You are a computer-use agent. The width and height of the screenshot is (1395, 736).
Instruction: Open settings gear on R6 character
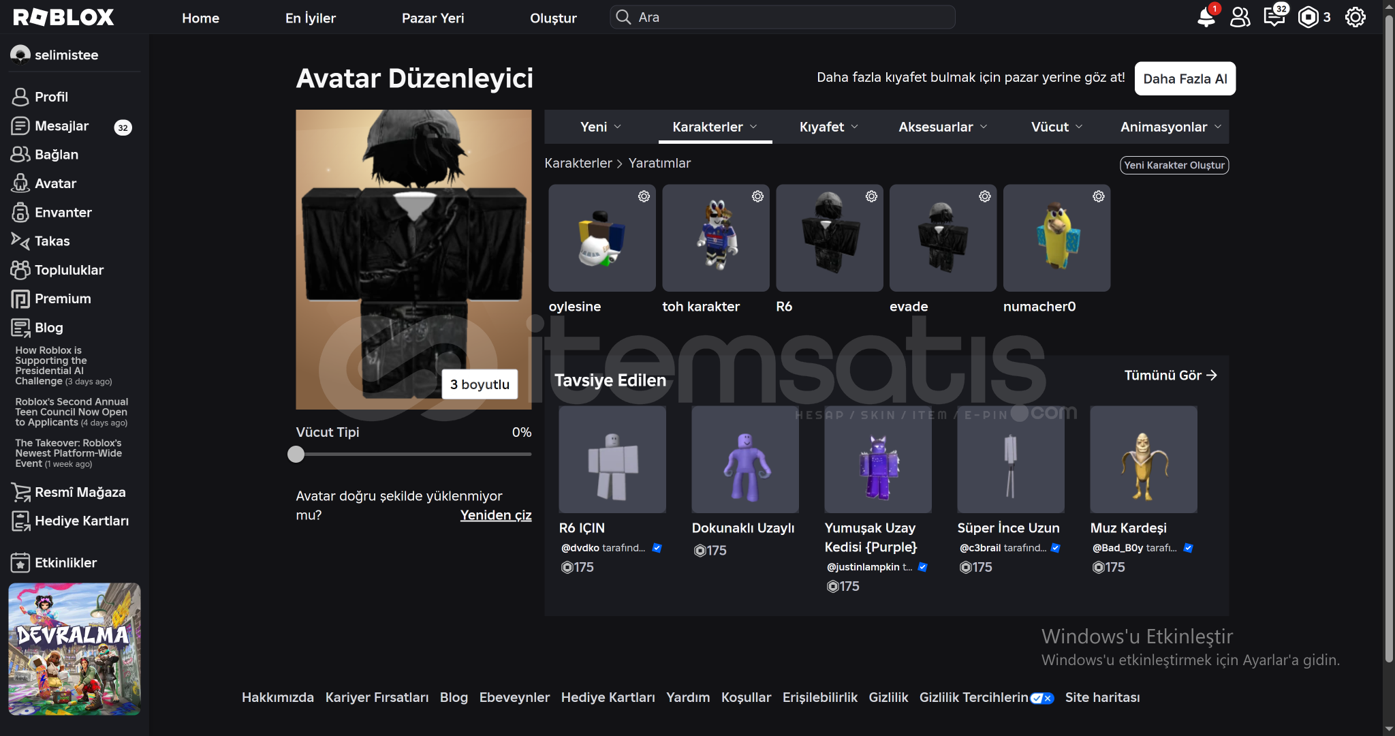pyautogui.click(x=871, y=196)
